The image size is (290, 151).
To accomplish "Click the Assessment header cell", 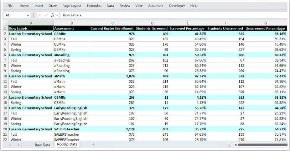I will (72, 28).
